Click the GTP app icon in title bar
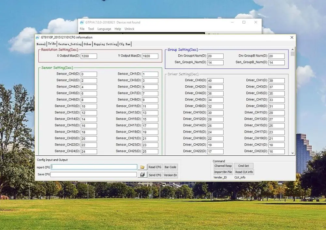The width and height of the screenshot is (326, 230). tap(82, 22)
